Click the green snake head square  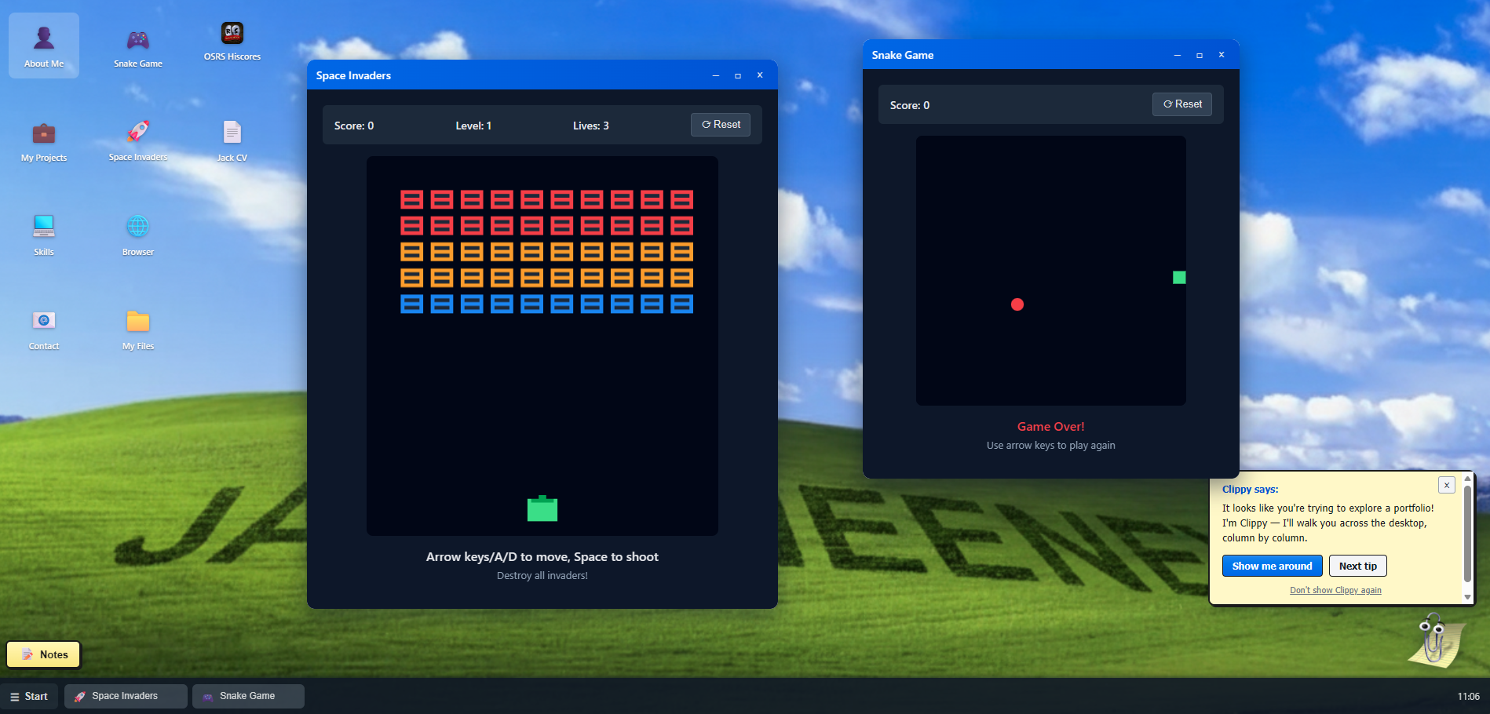pos(1179,277)
